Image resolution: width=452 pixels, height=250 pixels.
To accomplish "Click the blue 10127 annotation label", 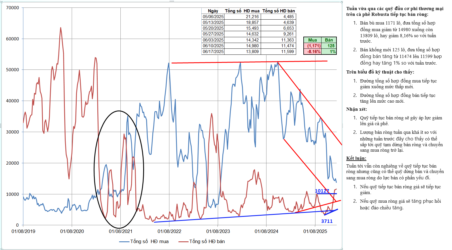I will pyautogui.click(x=321, y=191).
